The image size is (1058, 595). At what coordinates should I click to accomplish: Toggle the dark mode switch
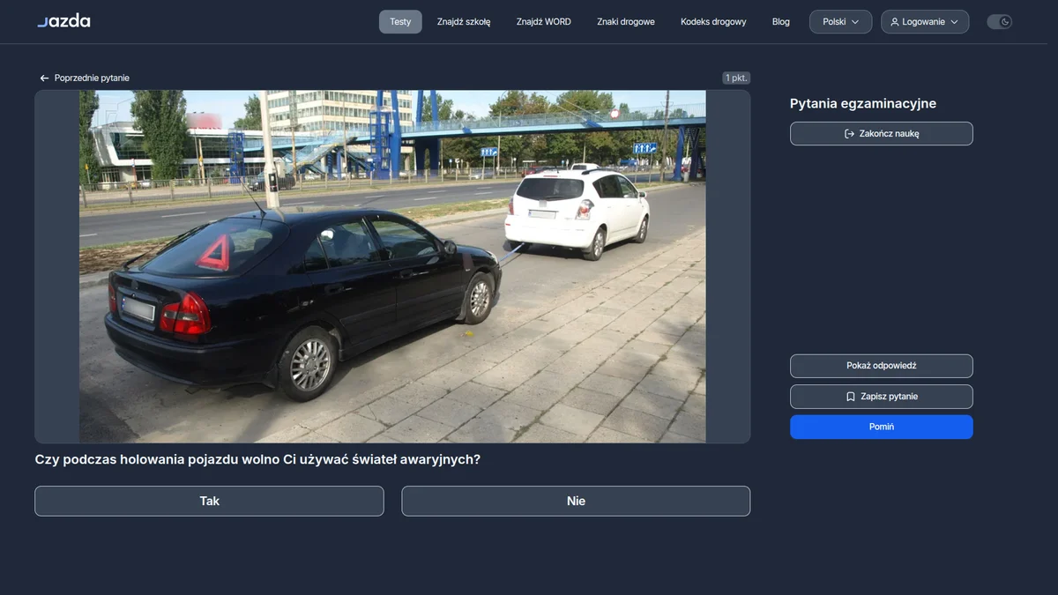pos(999,22)
